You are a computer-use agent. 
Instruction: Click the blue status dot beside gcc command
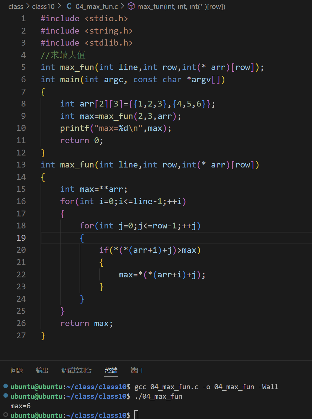coord(6,386)
